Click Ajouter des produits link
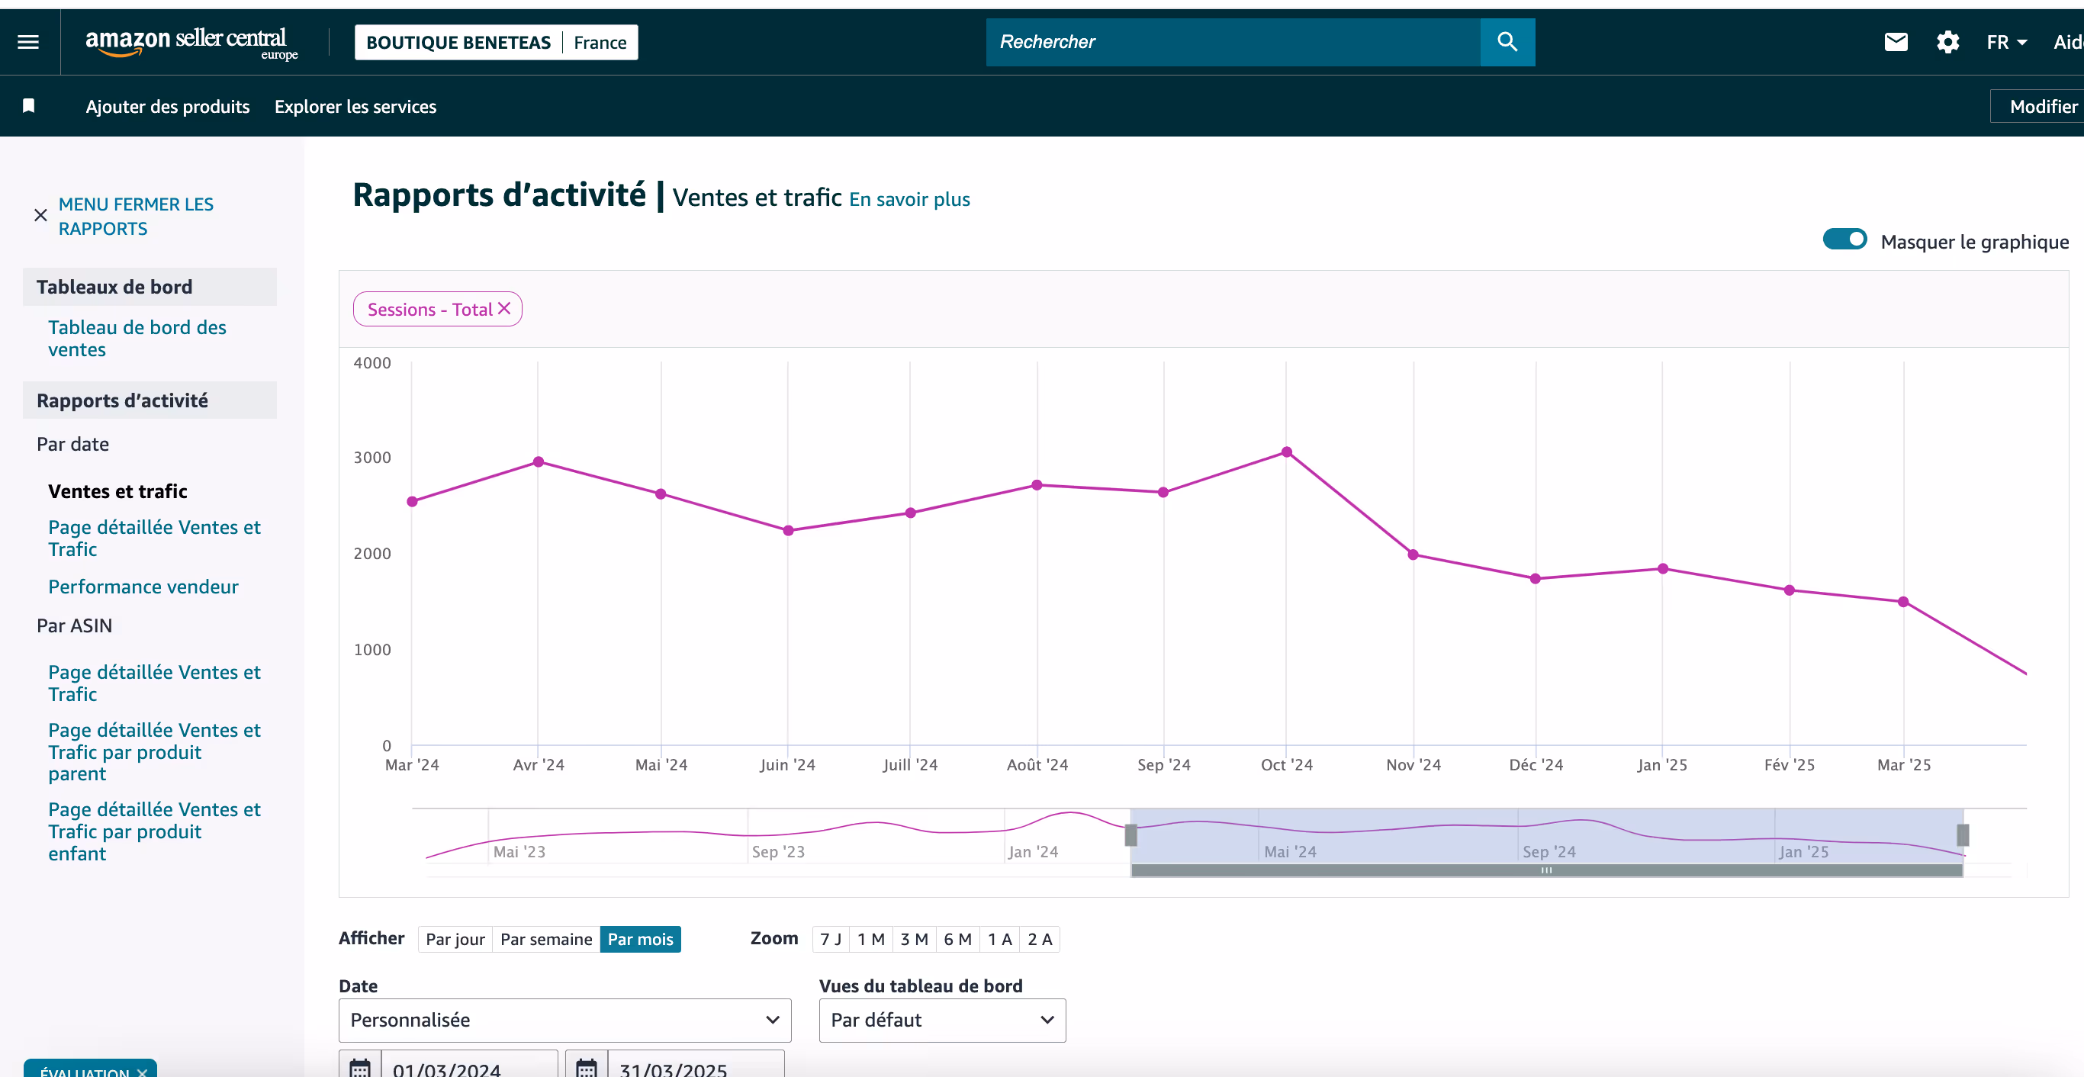This screenshot has height=1077, width=2084. [x=168, y=107]
